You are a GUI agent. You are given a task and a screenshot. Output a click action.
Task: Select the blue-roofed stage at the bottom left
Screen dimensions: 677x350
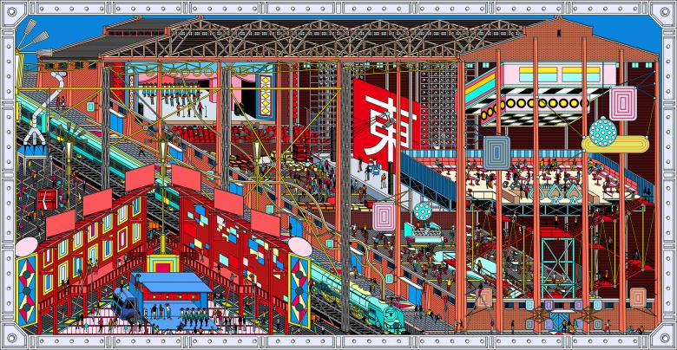point(171,287)
